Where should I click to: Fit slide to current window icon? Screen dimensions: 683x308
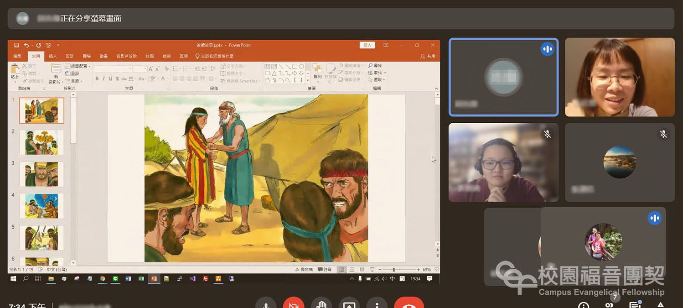(437, 270)
